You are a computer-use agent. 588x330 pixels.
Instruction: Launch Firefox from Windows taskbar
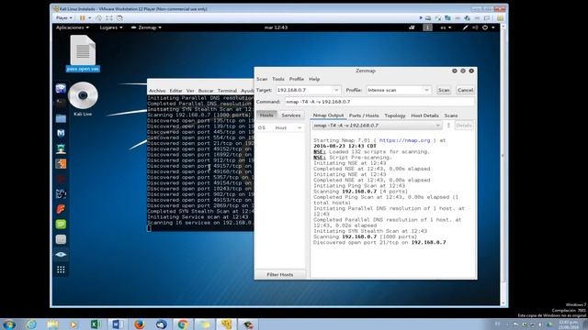[140, 324]
